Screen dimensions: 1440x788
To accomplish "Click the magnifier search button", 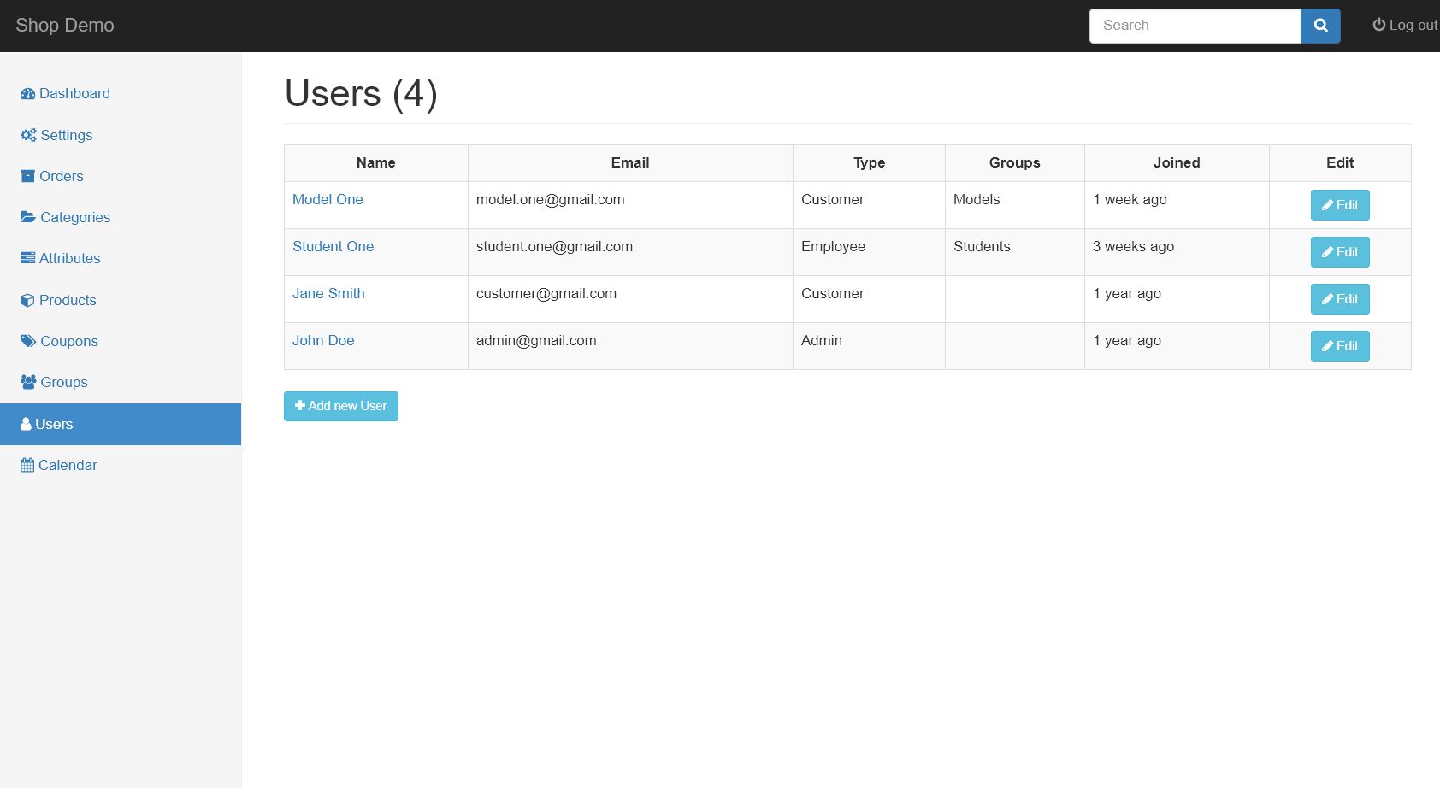I will click(1320, 26).
